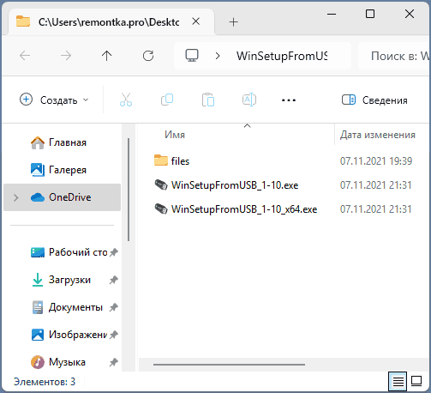
Task: Click WinSetupFromUSB in address path
Action: click(x=282, y=56)
